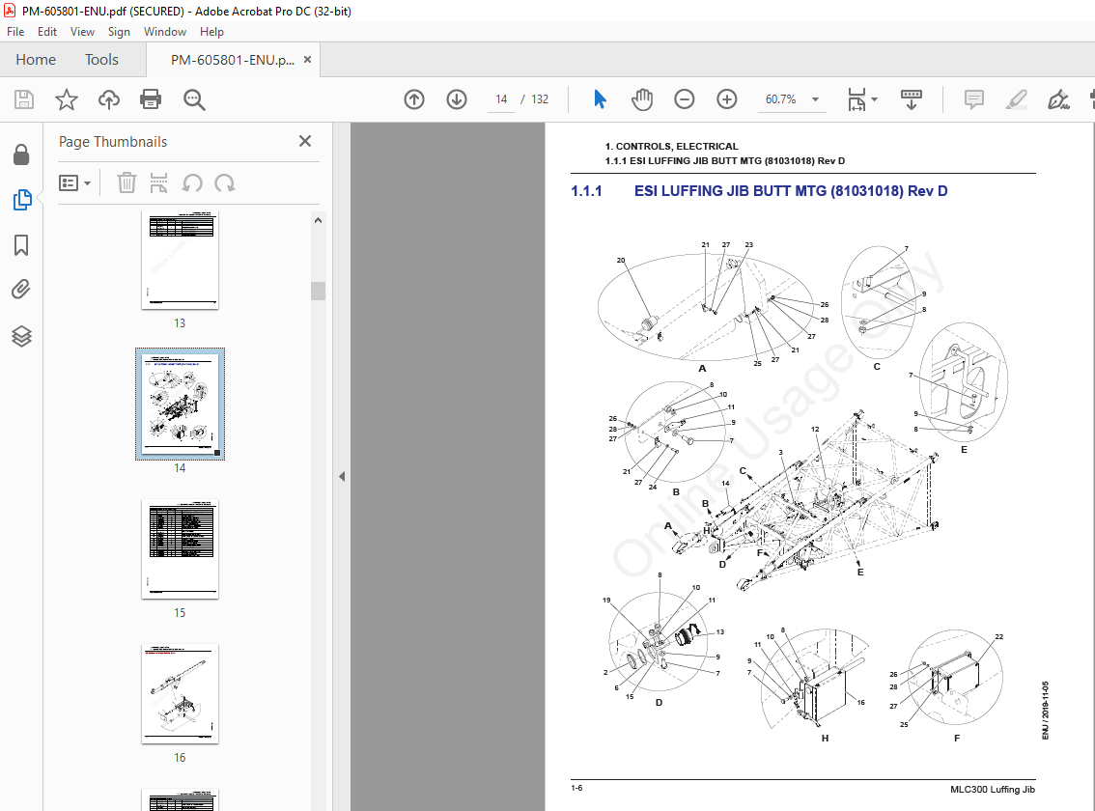Collapse the navigation pane arrow
Viewport: 1095px width, 811px height.
[x=342, y=476]
